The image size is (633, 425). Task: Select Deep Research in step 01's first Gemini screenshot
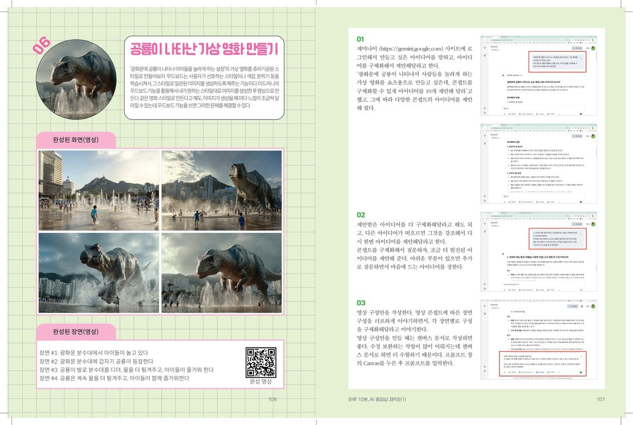pos(526,114)
